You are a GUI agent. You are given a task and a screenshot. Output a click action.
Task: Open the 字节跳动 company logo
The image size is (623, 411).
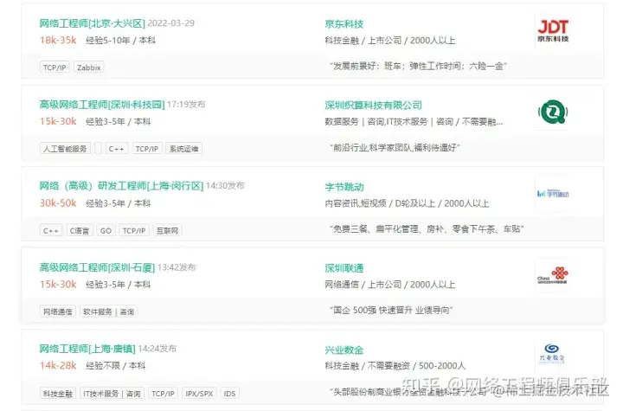click(x=553, y=194)
